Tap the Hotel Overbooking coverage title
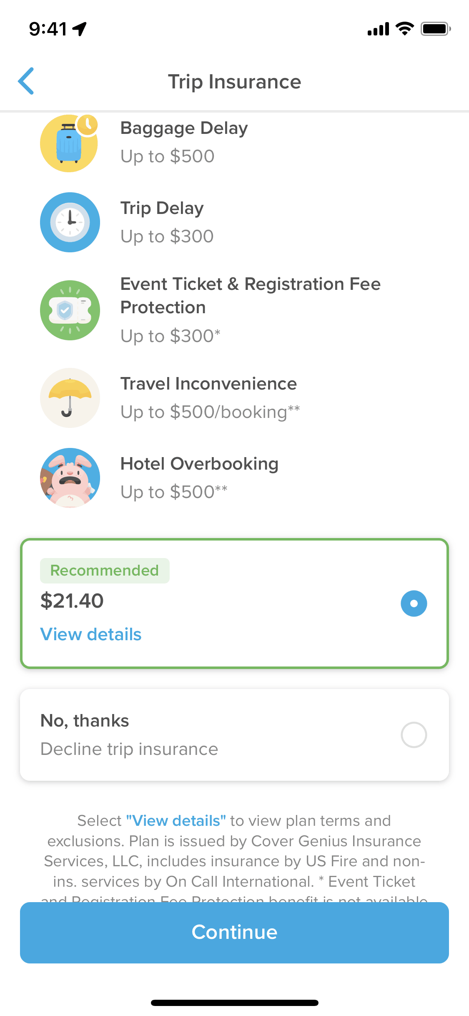The height and width of the screenshot is (1016, 469). [x=199, y=464]
